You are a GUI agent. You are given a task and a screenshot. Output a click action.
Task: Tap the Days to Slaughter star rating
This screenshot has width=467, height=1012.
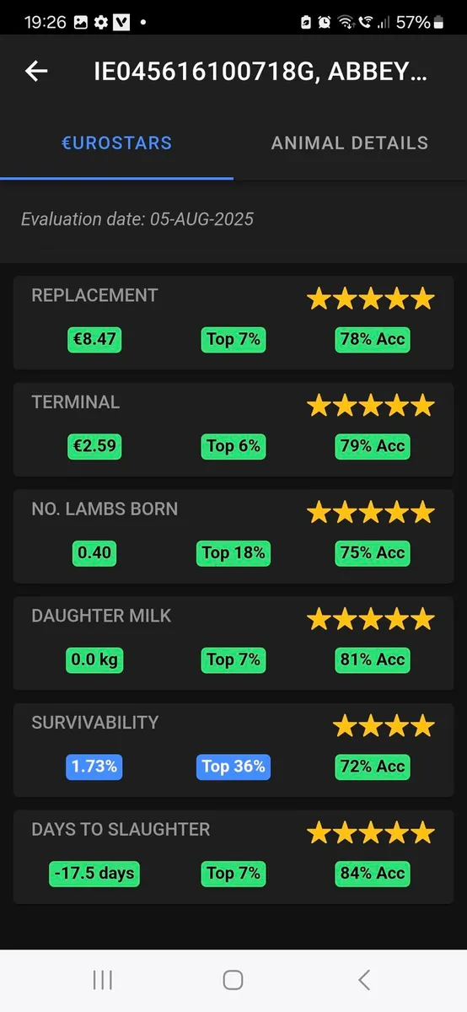click(371, 833)
